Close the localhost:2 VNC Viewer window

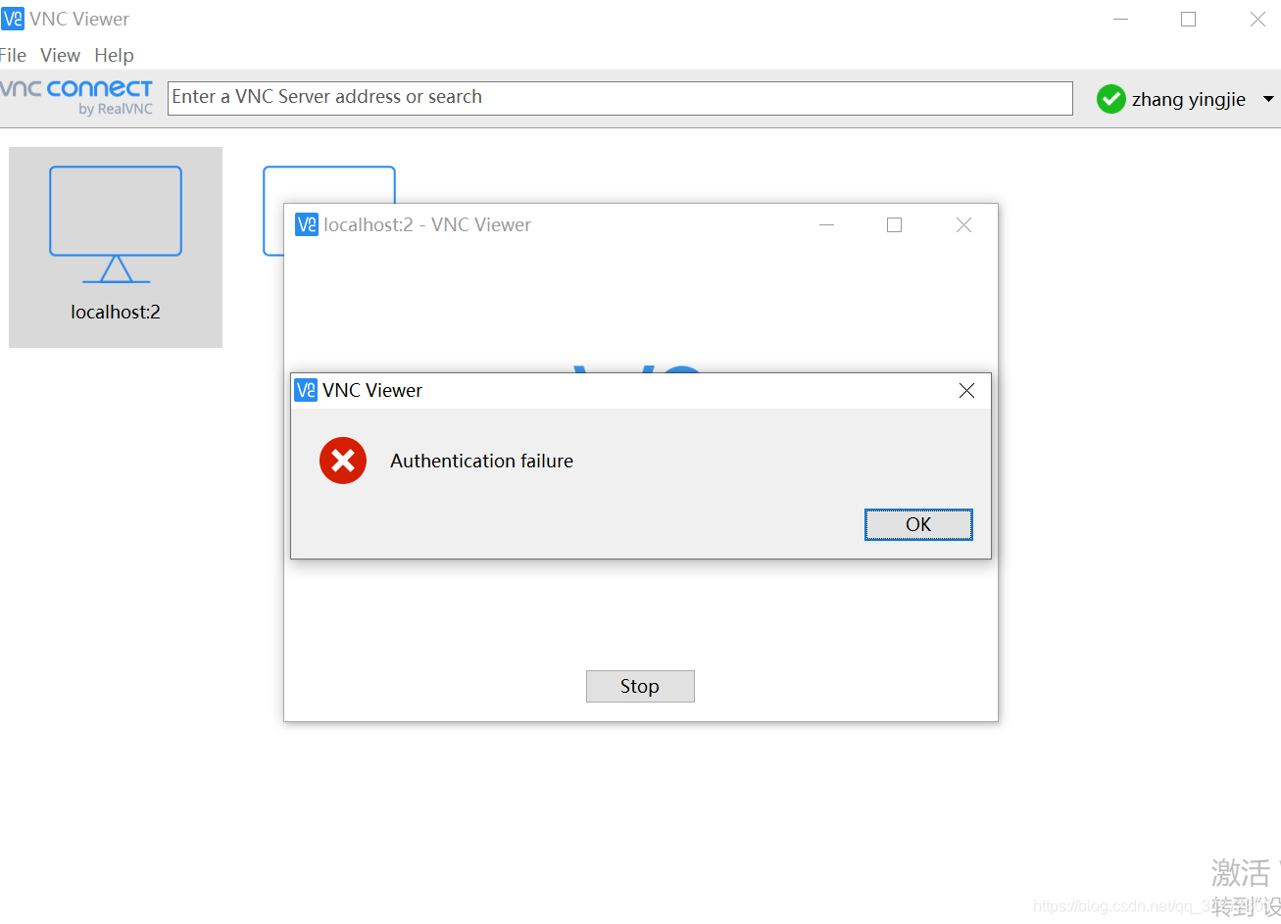click(x=963, y=224)
